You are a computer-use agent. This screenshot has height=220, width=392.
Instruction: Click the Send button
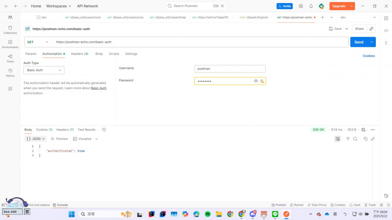click(x=359, y=42)
